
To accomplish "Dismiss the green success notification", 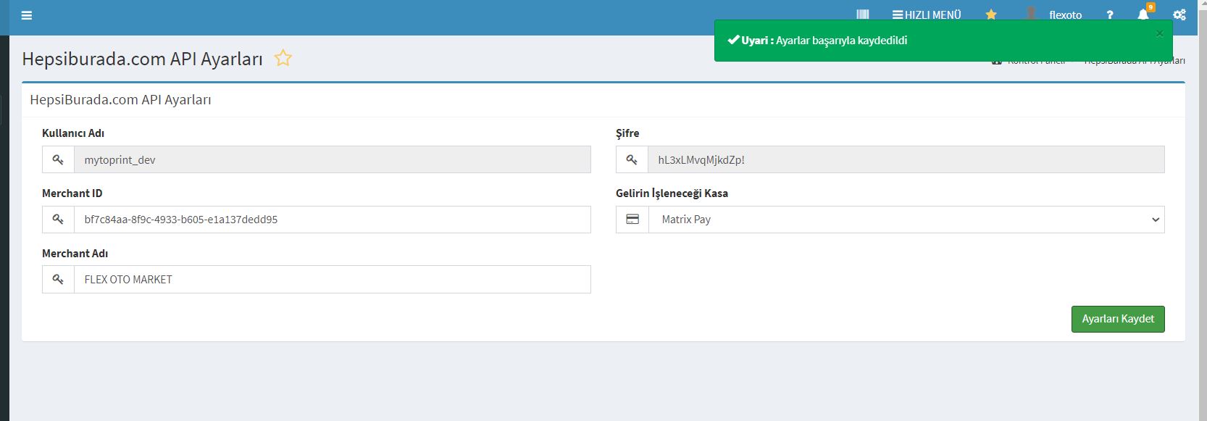I will click(1159, 33).
